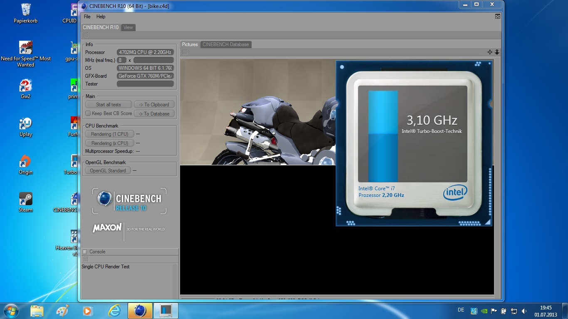Screen dimensions: 568x319
Task: Switch to Turbo Boost monitor taskbar button
Action: (166, 311)
